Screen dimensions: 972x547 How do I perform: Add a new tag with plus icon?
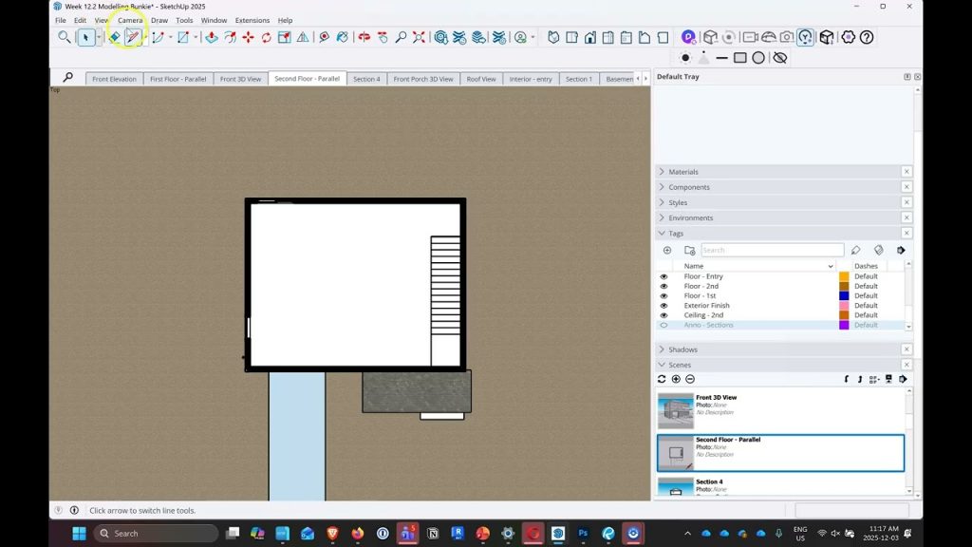667,251
